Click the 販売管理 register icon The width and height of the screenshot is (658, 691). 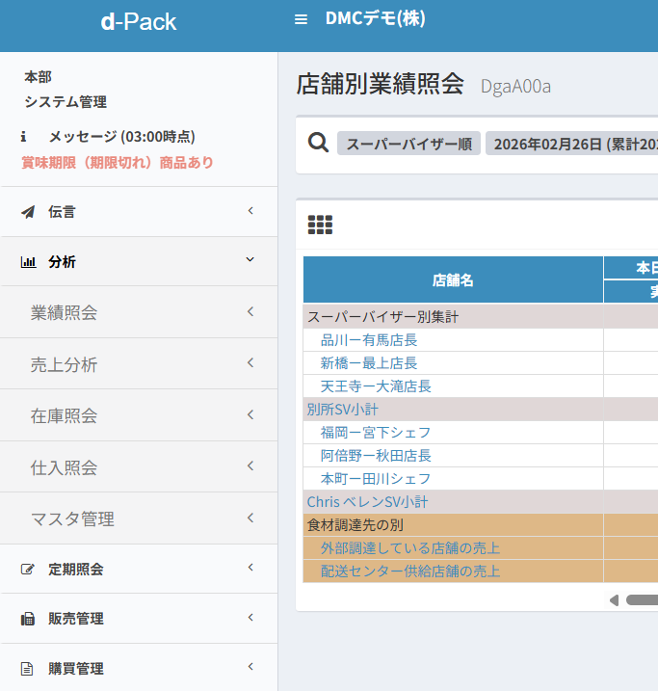28,620
